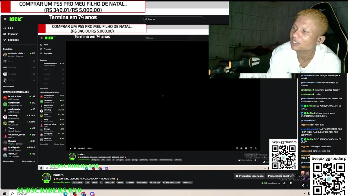Open recommended channel ovotz
The width and height of the screenshot is (348, 196).
(x=19, y=123)
